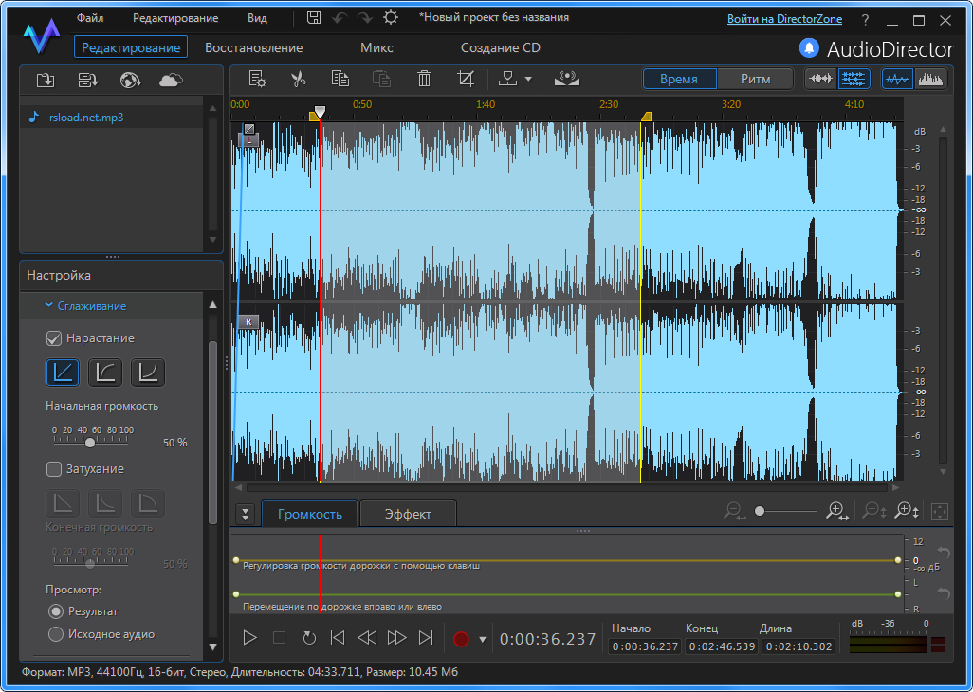This screenshot has width=973, height=692.
Task: Click the loop playback icon
Action: click(308, 638)
